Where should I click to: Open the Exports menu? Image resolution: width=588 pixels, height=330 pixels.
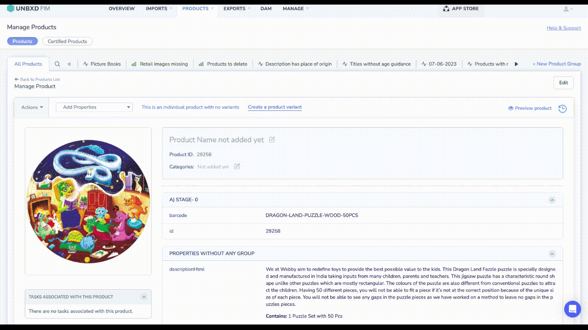click(x=237, y=8)
